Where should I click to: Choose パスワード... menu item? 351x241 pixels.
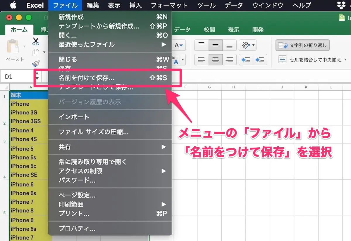[x=110, y=180]
